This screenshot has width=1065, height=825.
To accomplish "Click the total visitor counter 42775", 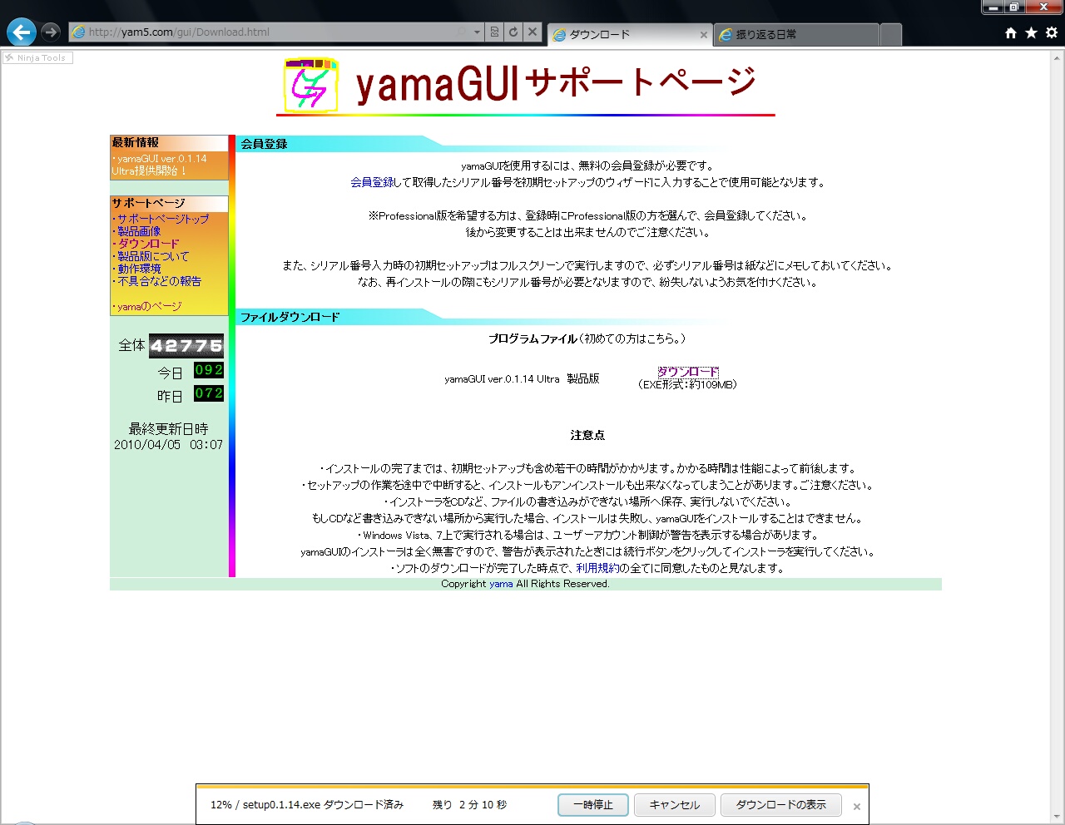I will [186, 346].
